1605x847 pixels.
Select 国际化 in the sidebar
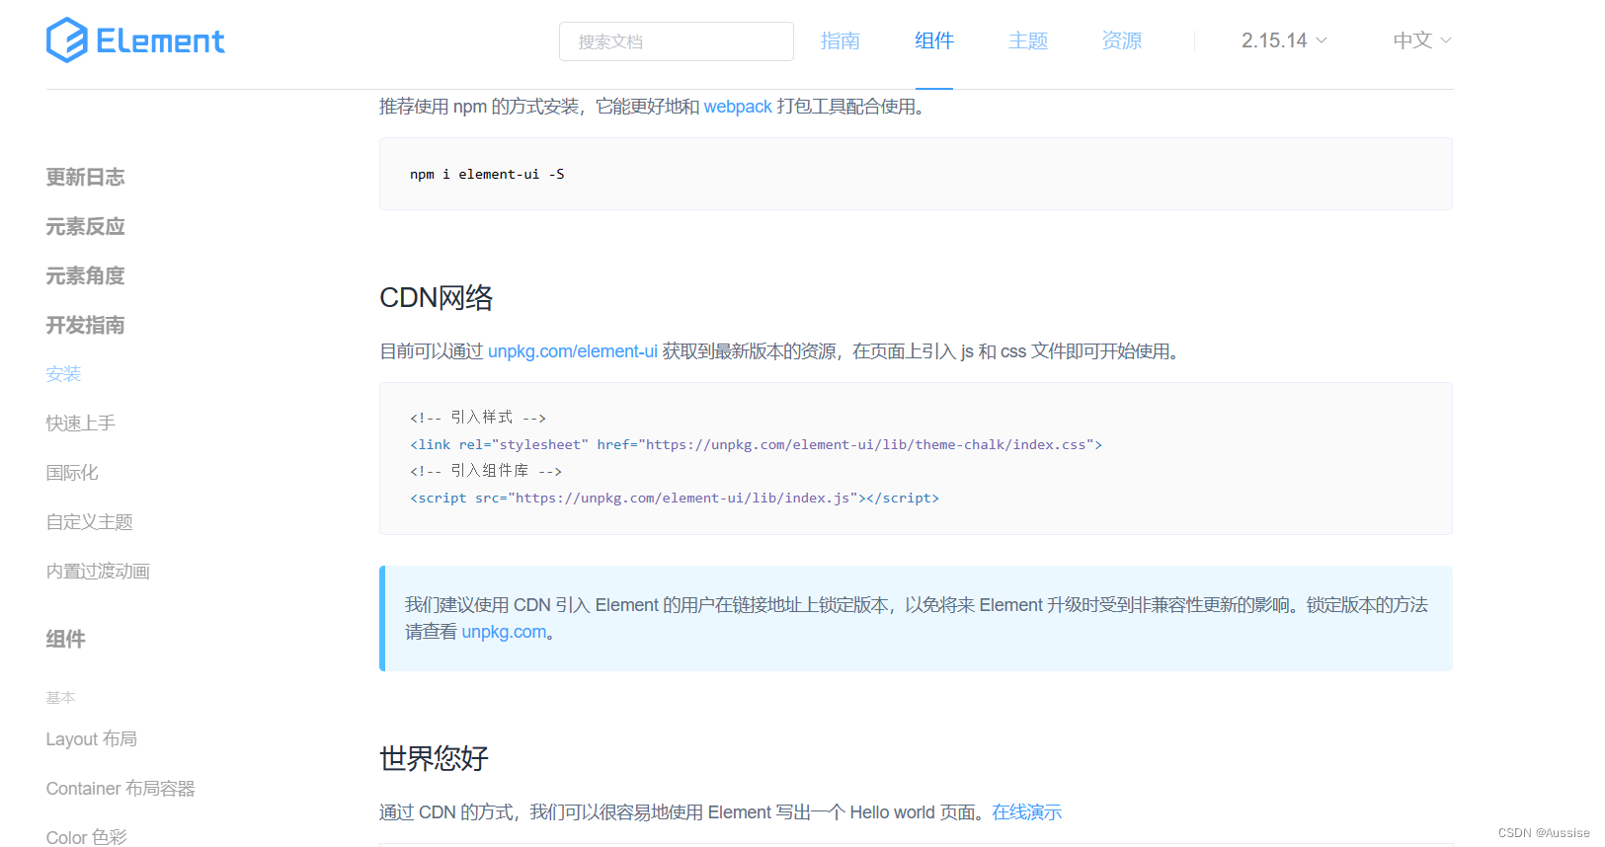pos(72,473)
